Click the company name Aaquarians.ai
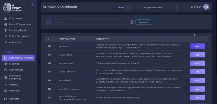The height and width of the screenshot is (104, 217). 66,63
